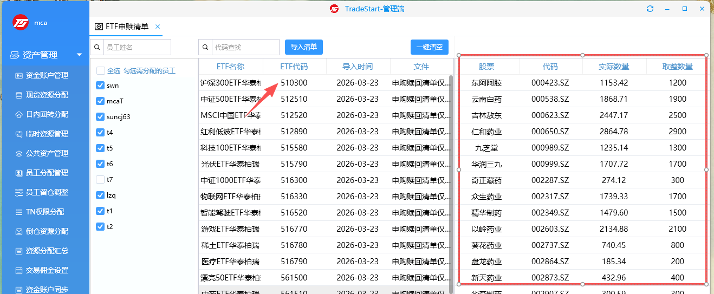Focus the 代码查找 search field
Viewport: 714px width, 294px height.
[245, 47]
